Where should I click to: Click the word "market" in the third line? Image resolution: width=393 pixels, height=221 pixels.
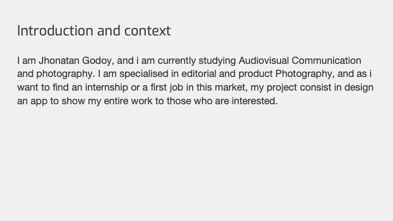coord(230,87)
